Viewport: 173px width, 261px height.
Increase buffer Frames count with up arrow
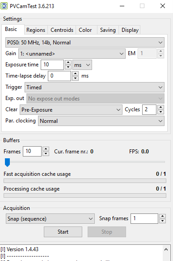46,149
